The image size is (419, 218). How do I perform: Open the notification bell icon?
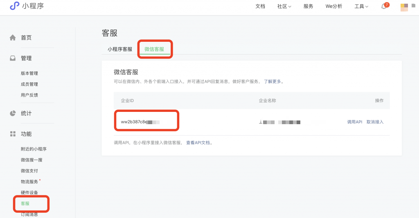384,7
